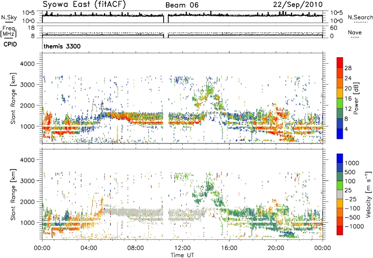Click the "18" frequency axis tick

[x=31, y=28]
